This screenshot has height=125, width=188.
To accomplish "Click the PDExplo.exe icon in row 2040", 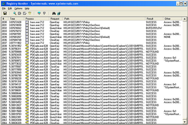I will [27, 52].
